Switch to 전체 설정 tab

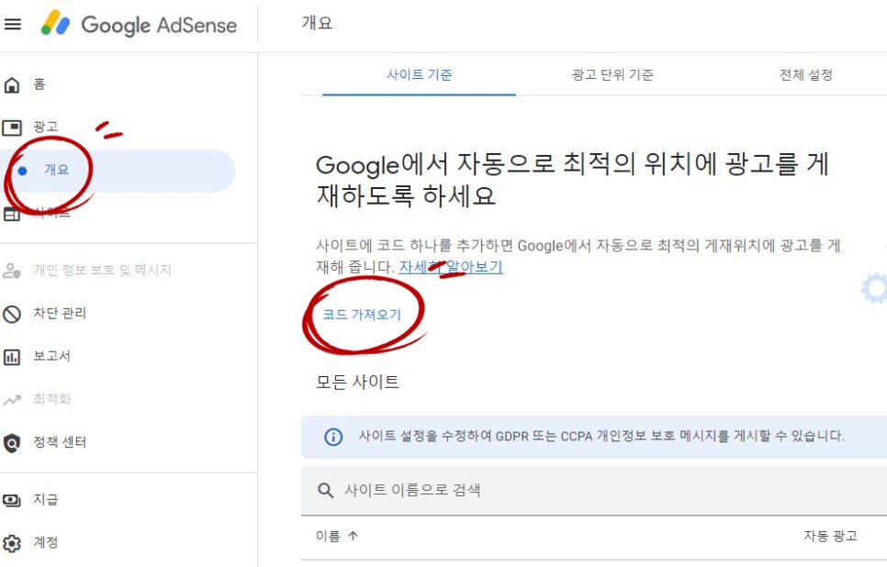(x=806, y=74)
